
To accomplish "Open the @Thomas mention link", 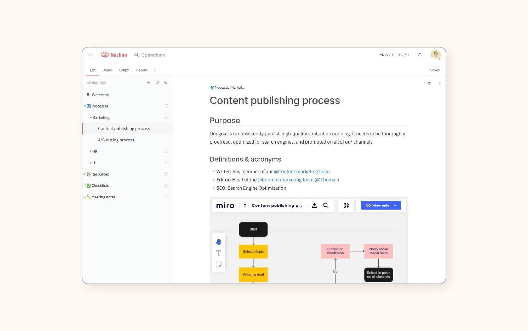I will [x=327, y=180].
